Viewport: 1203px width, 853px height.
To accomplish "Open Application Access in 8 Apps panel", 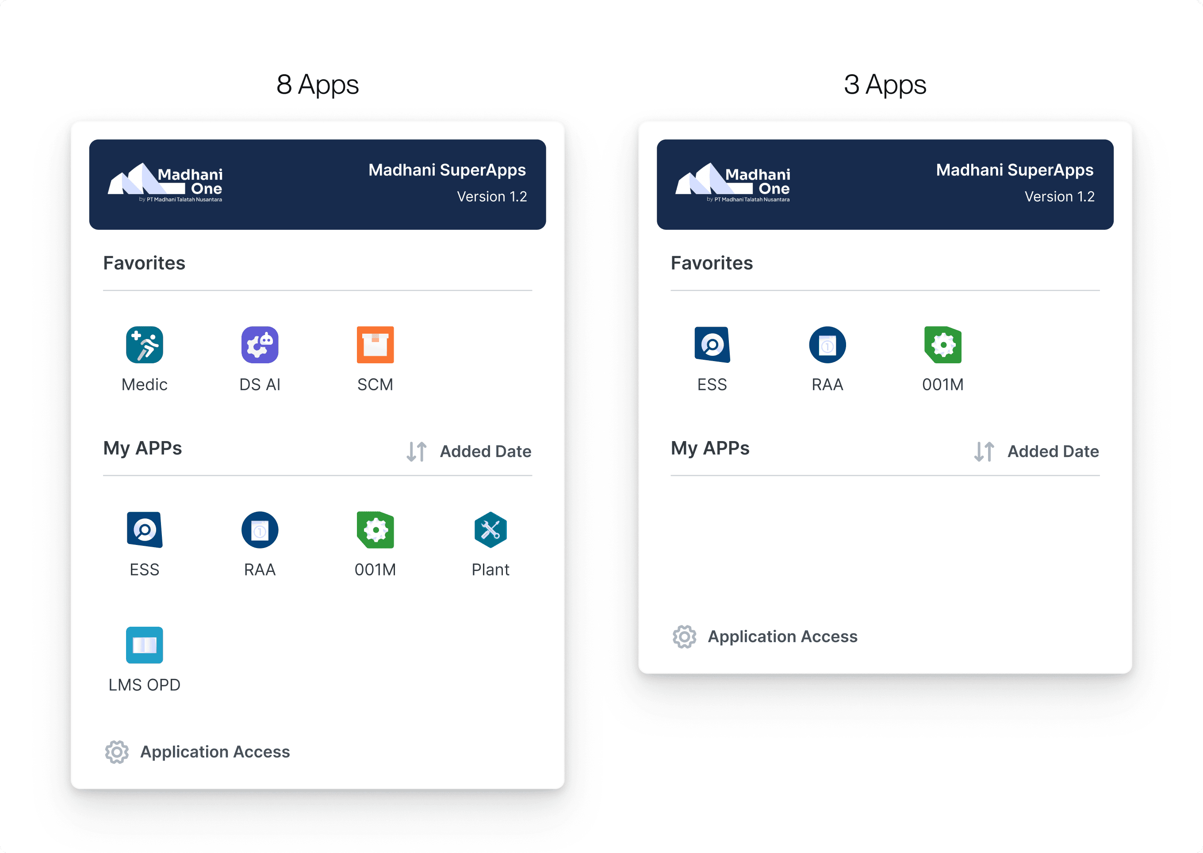I will (x=215, y=752).
